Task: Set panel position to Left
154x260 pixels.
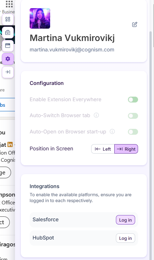Action: click(x=103, y=149)
